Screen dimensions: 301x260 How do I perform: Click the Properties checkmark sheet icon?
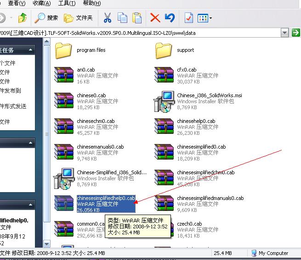coord(189,18)
